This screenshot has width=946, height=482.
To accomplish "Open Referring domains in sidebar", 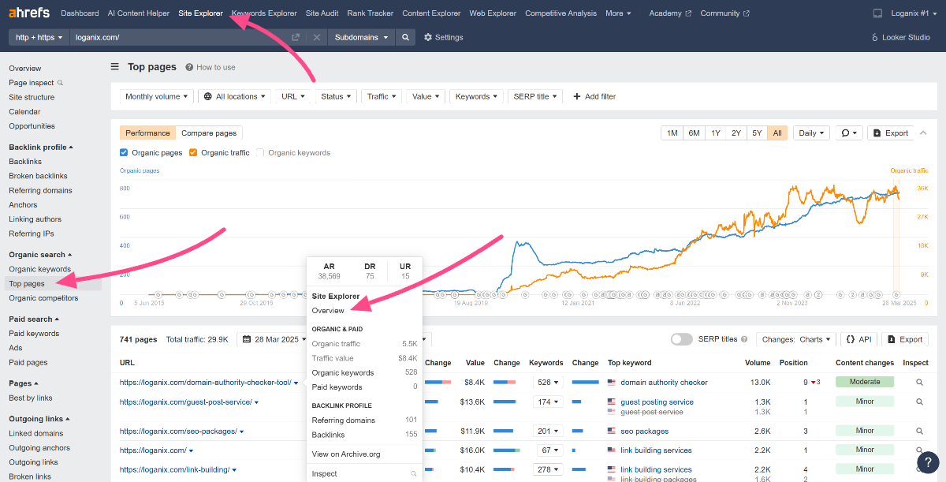I will [x=40, y=190].
